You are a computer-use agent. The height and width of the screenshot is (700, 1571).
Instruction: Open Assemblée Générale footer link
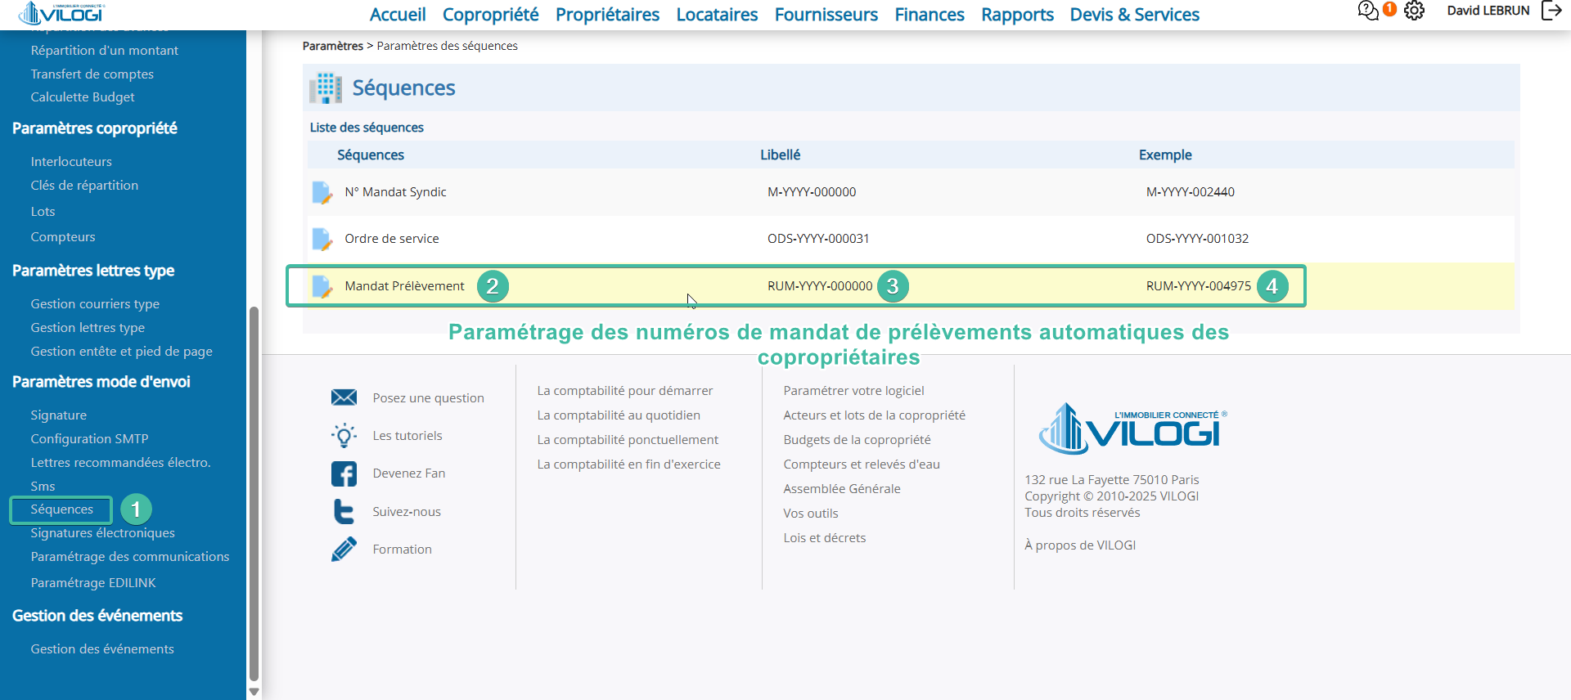842,489
